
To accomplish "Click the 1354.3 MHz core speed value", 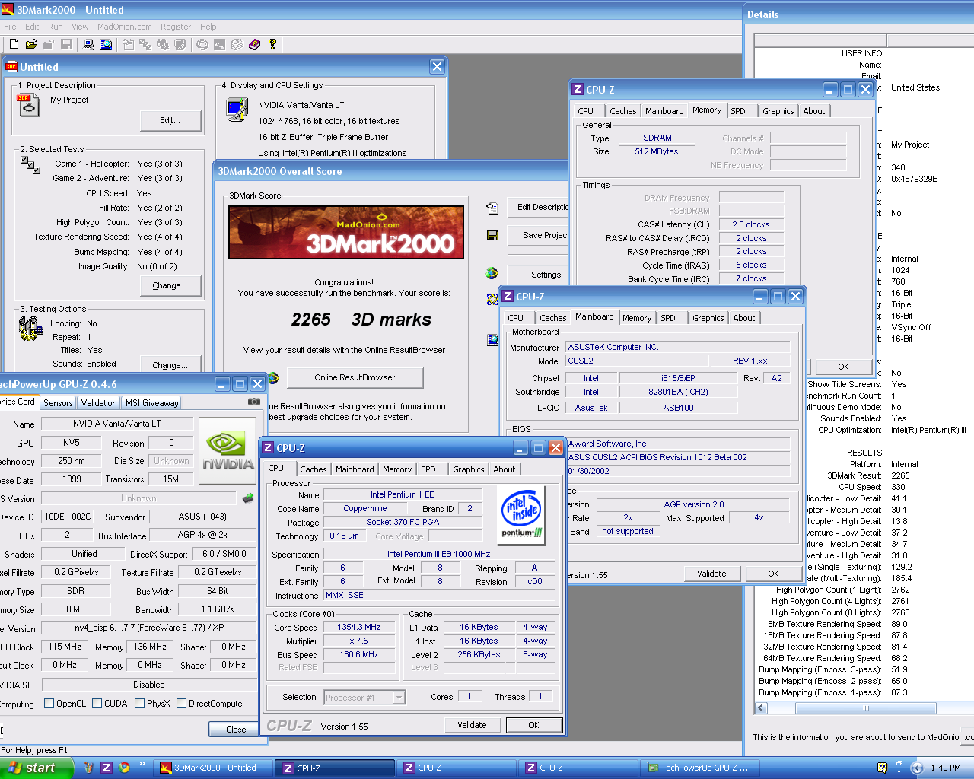I will click(x=359, y=627).
